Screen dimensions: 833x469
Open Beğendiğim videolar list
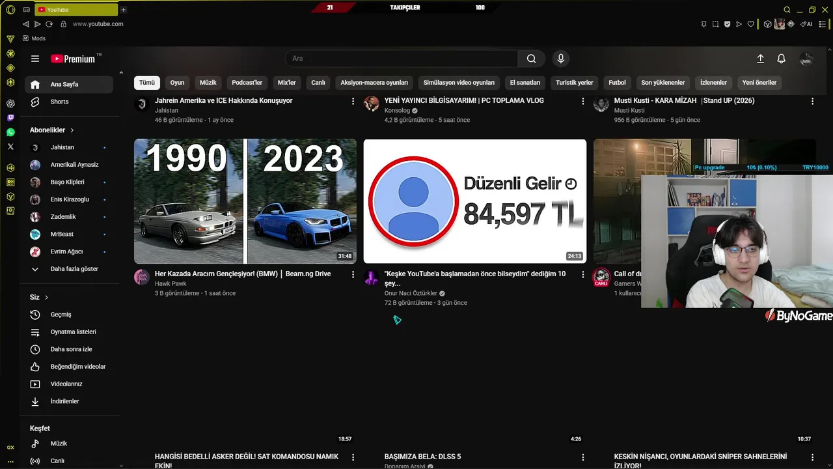69,367
